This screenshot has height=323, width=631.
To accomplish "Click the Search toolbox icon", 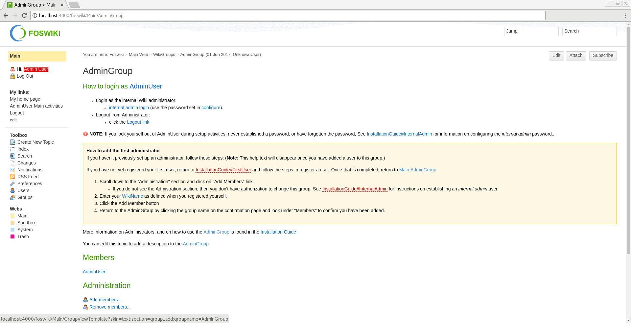I will click(x=12, y=156).
